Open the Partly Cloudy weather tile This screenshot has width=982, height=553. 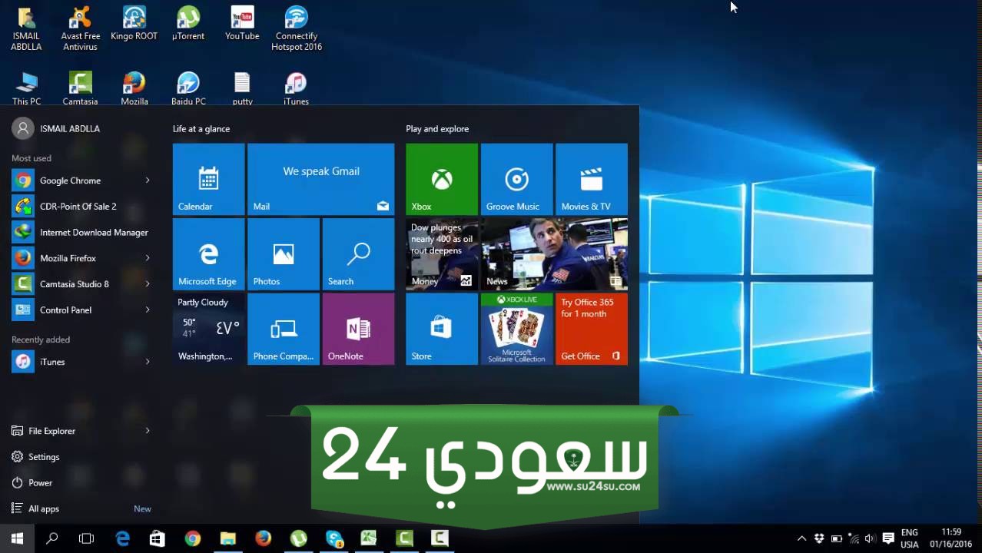tap(208, 329)
